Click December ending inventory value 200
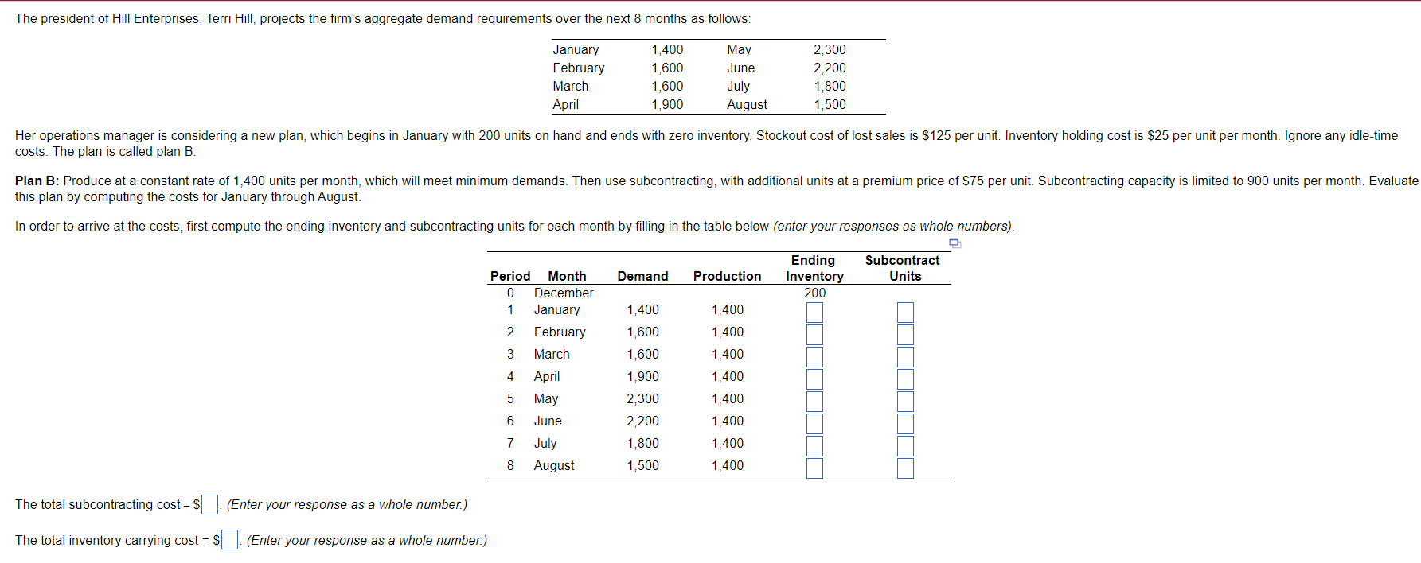The width and height of the screenshot is (1421, 563). pos(814,293)
